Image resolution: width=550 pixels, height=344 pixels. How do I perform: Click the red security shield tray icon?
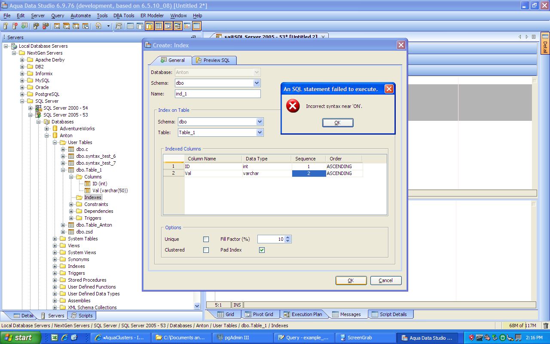click(471, 338)
